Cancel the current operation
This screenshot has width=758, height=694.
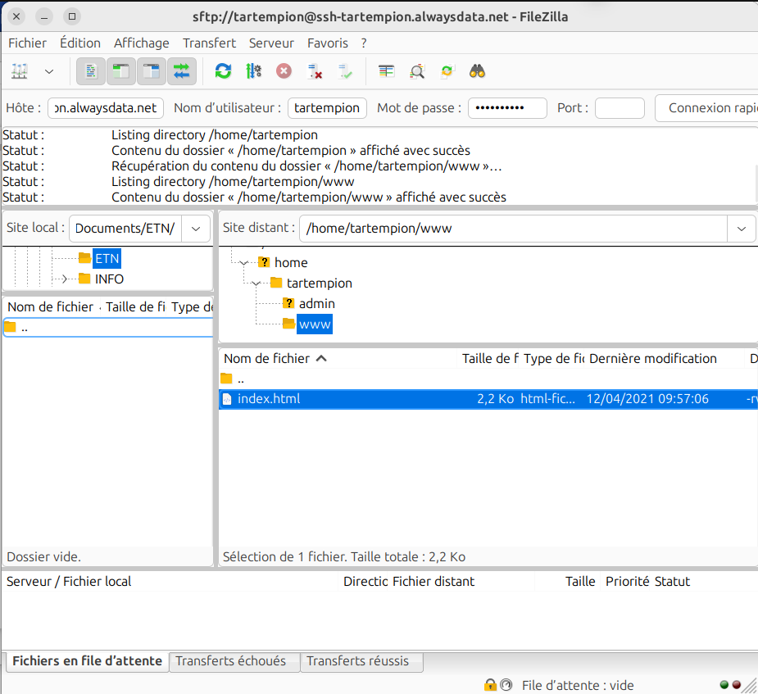click(x=284, y=72)
